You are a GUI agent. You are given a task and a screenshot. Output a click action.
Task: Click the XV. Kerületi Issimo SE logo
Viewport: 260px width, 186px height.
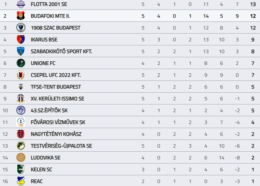click(x=21, y=99)
